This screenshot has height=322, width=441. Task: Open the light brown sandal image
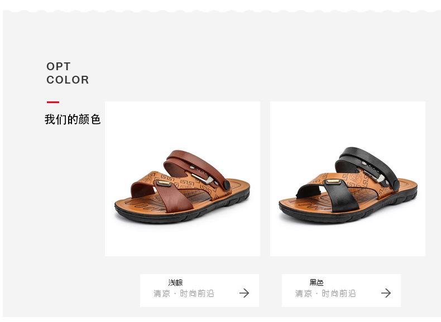coord(182,178)
